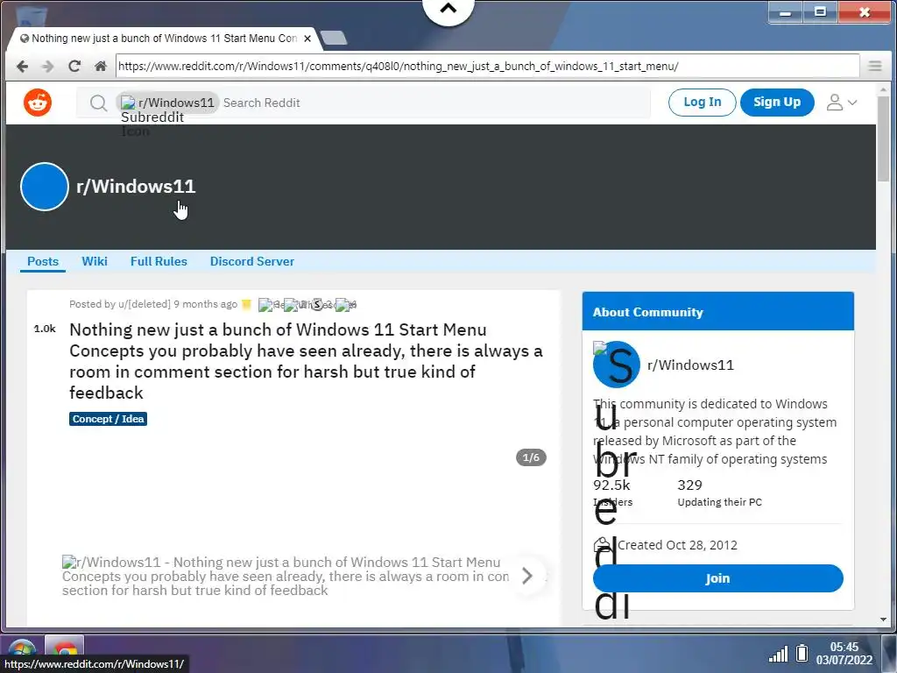Click the search magnifier icon
Viewport: 897px width, 673px height.
click(98, 103)
